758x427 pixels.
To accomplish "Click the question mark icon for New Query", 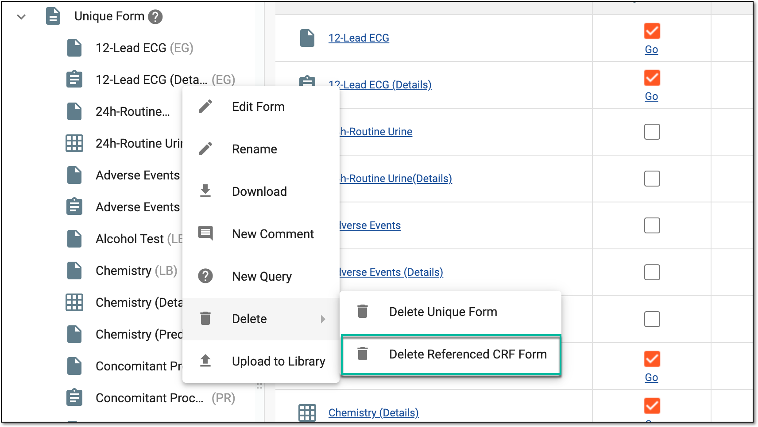I will click(205, 276).
